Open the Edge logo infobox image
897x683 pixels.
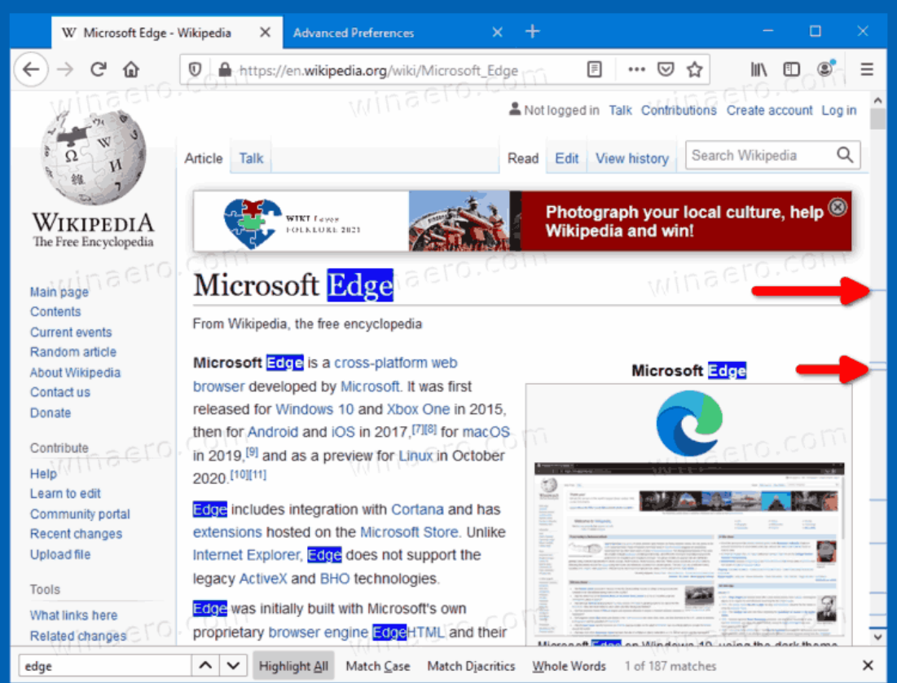point(688,423)
